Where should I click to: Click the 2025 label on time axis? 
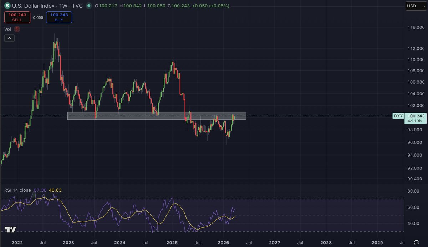click(x=172, y=242)
